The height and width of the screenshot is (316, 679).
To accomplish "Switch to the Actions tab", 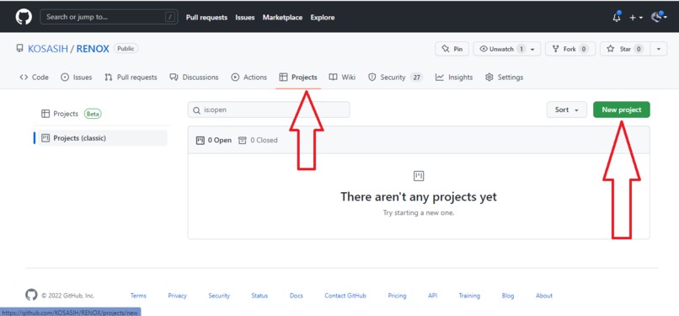I will (x=249, y=77).
